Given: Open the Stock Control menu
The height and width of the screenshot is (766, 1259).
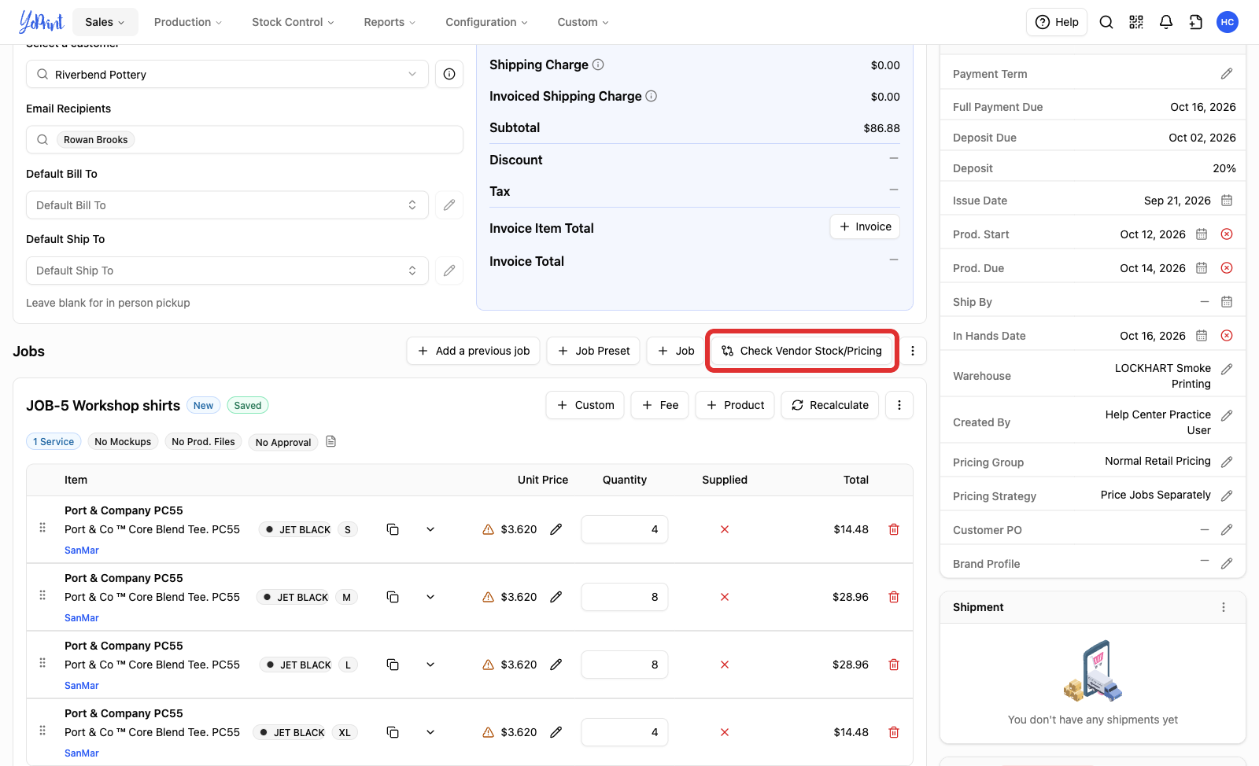Looking at the screenshot, I should (x=293, y=22).
